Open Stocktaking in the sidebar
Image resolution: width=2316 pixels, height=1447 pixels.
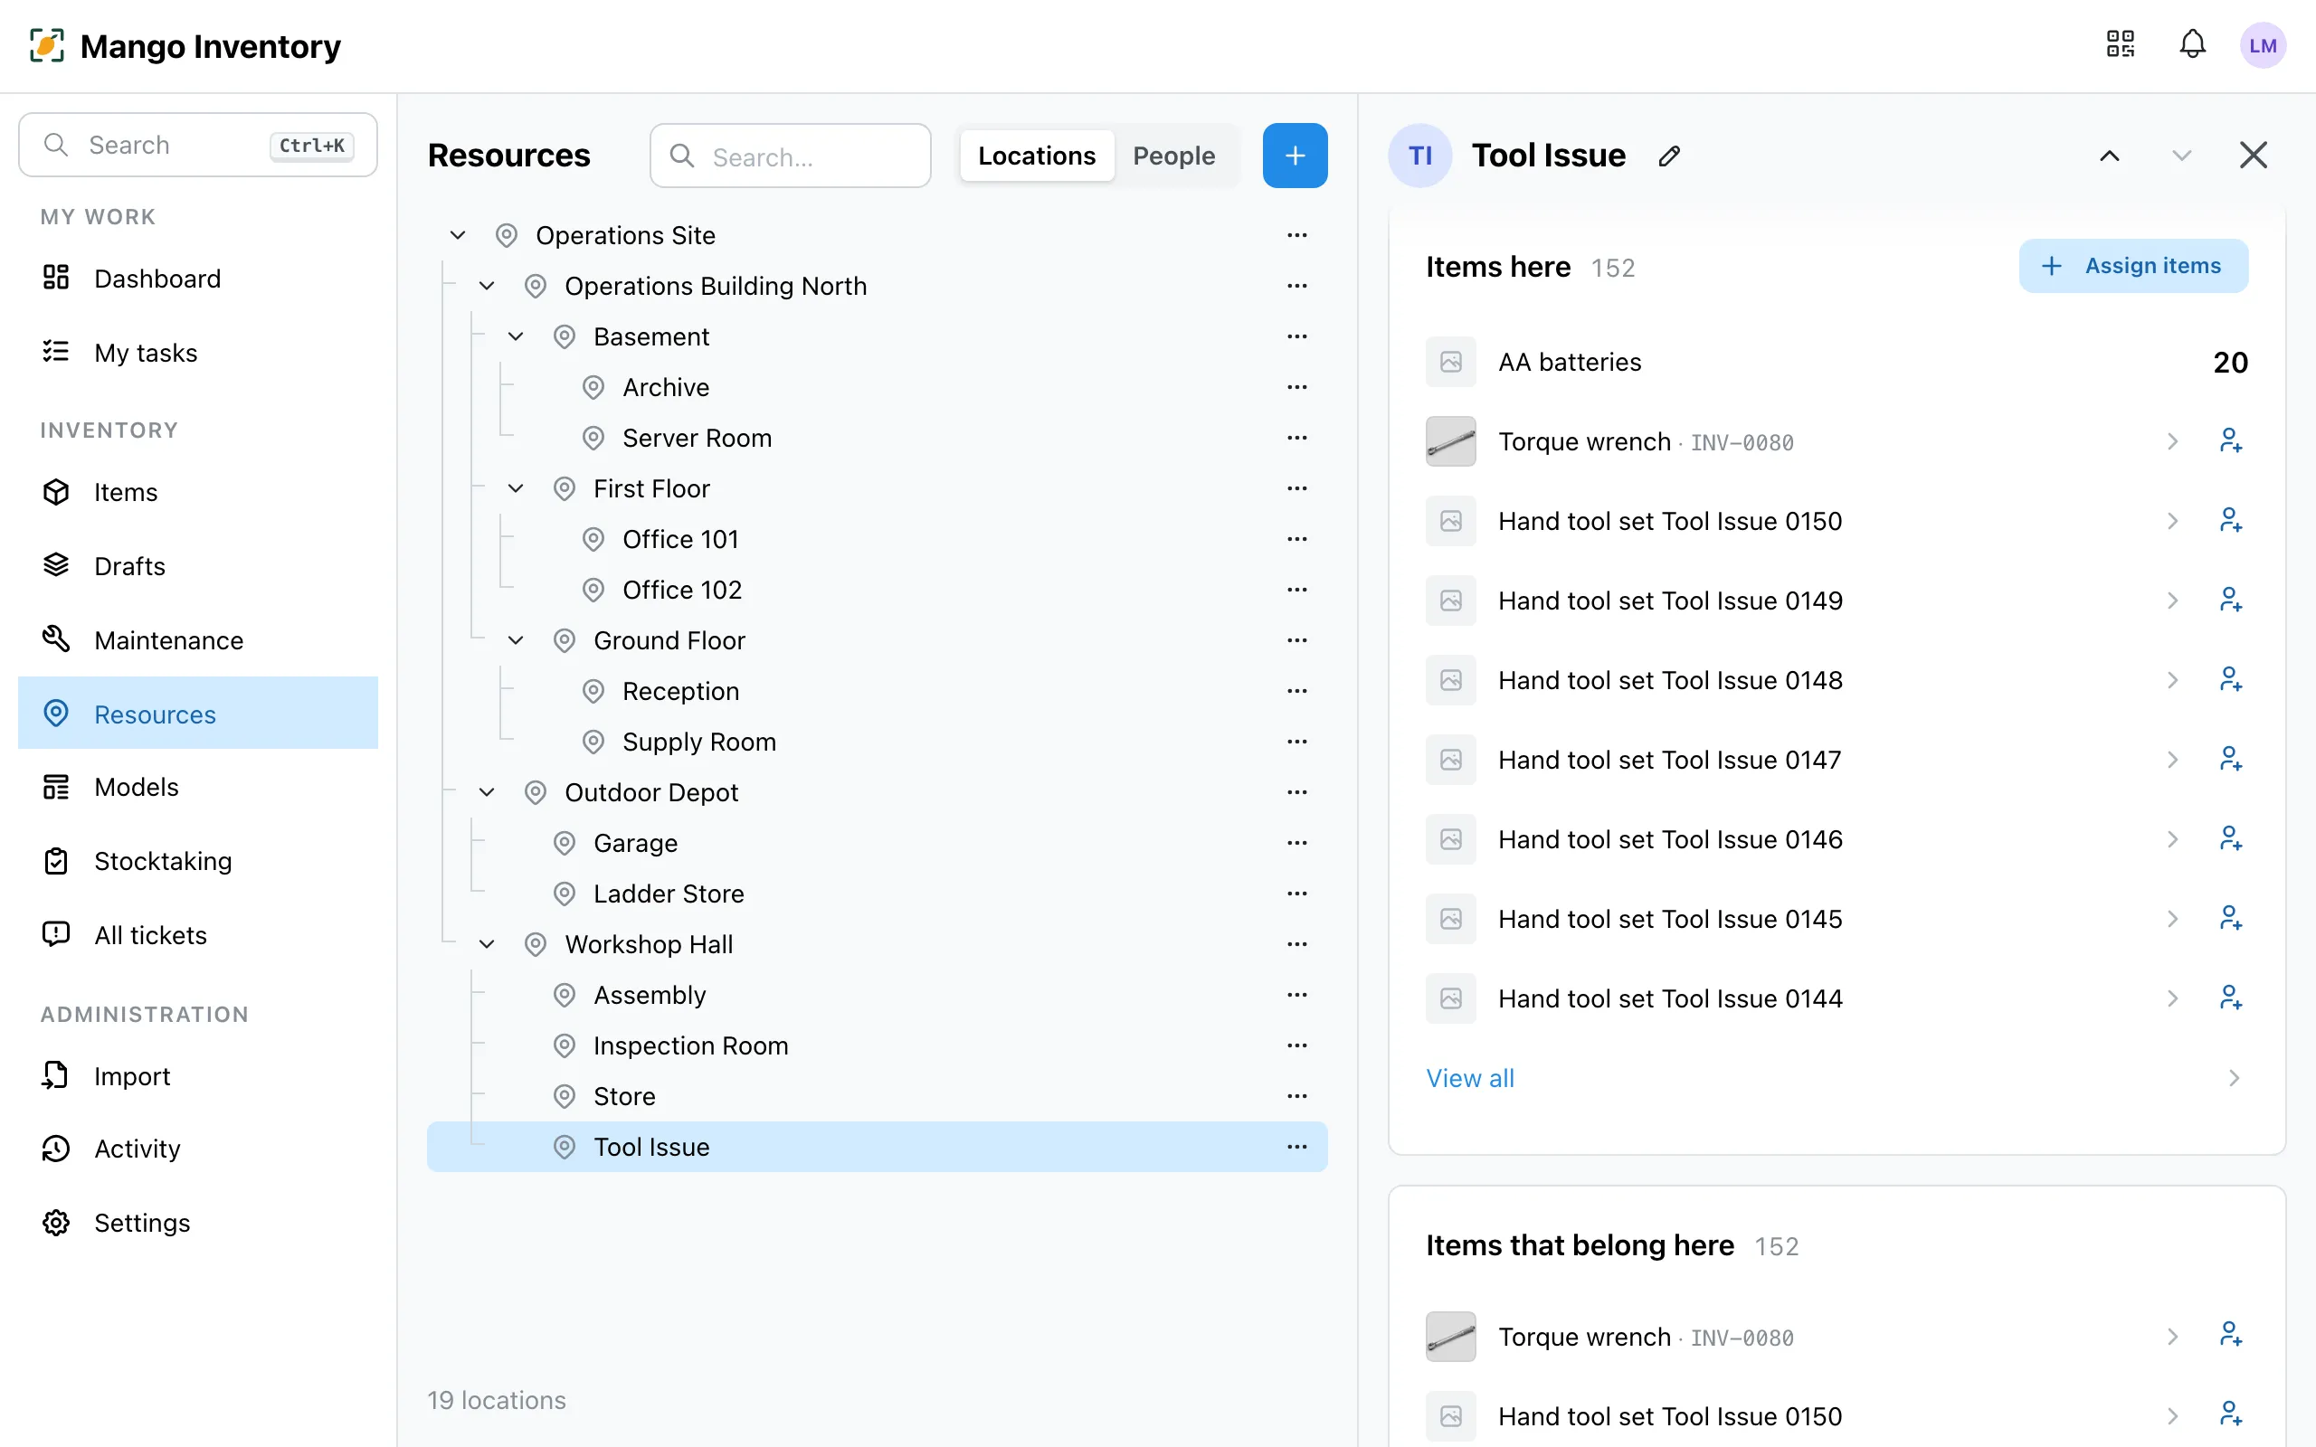198,861
